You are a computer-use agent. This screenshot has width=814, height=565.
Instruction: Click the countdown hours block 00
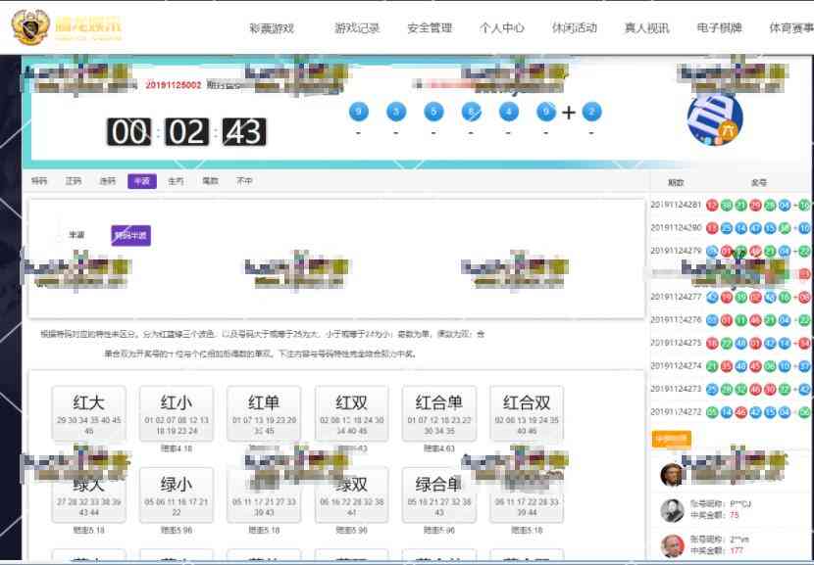[x=128, y=131]
